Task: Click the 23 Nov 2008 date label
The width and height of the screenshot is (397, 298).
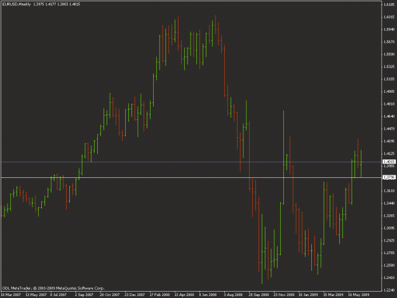Action: [x=284, y=295]
